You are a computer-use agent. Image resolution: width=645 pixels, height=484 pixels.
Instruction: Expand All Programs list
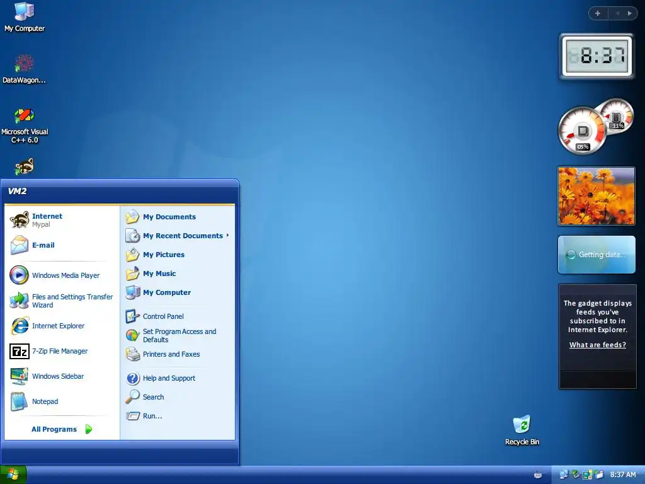coord(62,429)
